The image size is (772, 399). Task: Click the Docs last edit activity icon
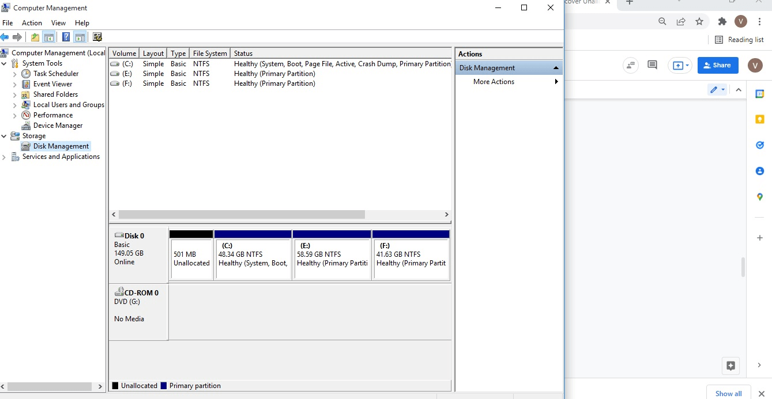(631, 65)
